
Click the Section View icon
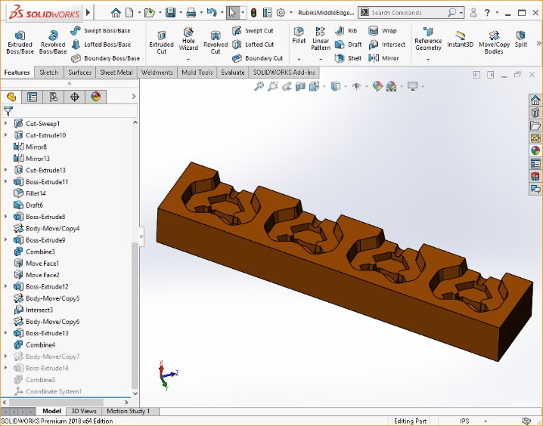pyautogui.click(x=300, y=86)
